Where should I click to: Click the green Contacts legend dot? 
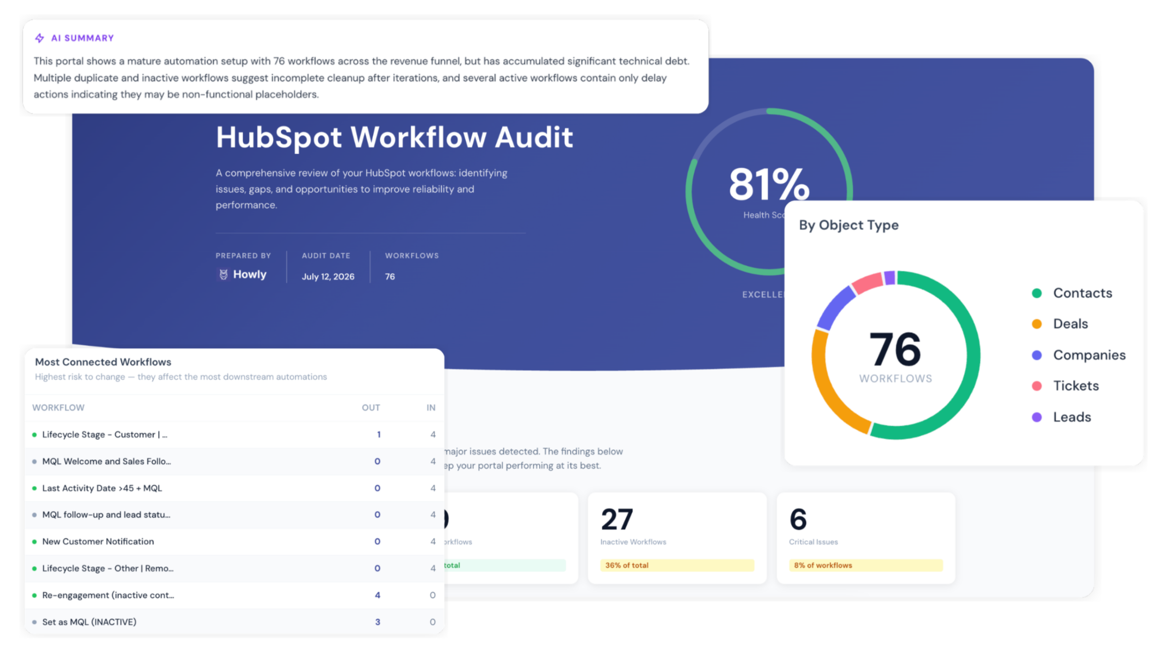click(1037, 293)
